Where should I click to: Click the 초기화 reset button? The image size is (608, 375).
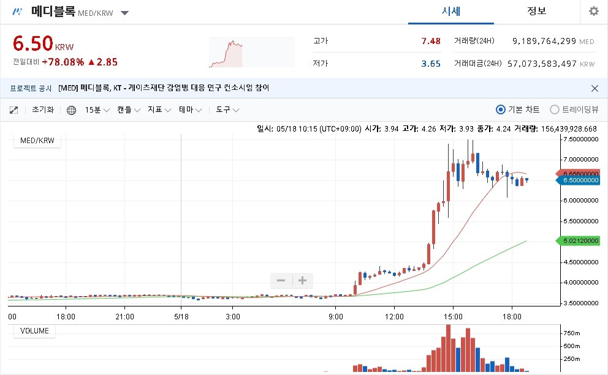point(43,110)
